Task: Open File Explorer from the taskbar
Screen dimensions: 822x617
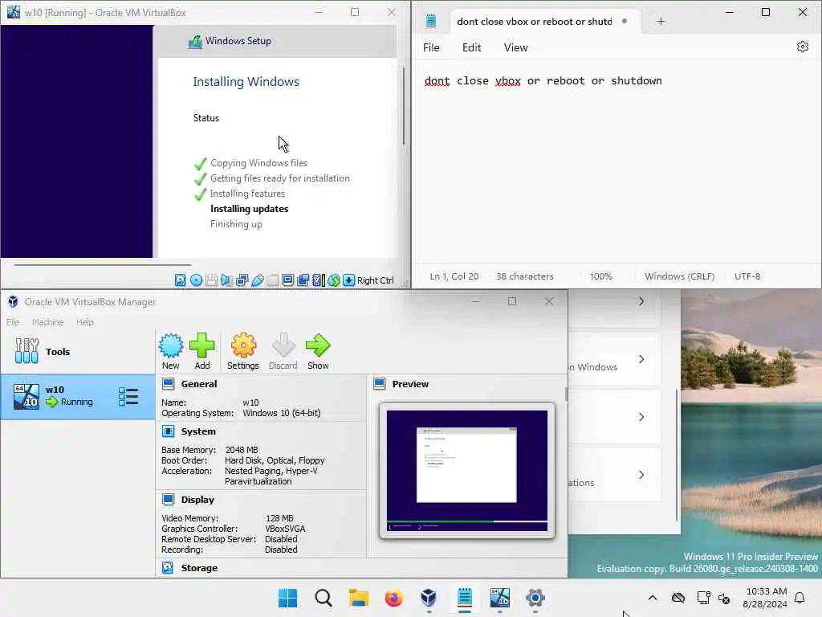Action: click(359, 598)
